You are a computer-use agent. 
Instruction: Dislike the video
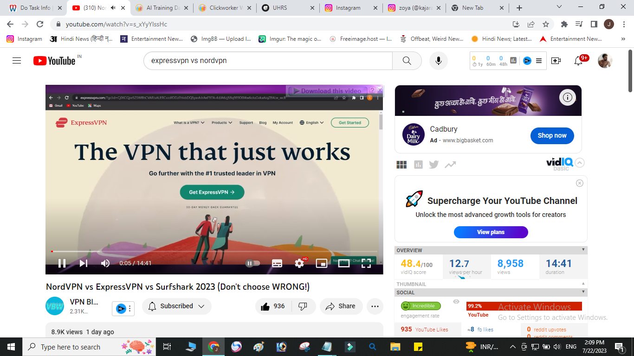click(303, 306)
